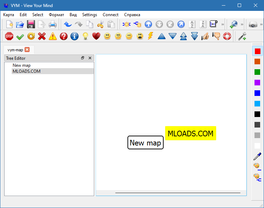Pick the red color swatch
The image size is (264, 208).
(257, 51)
